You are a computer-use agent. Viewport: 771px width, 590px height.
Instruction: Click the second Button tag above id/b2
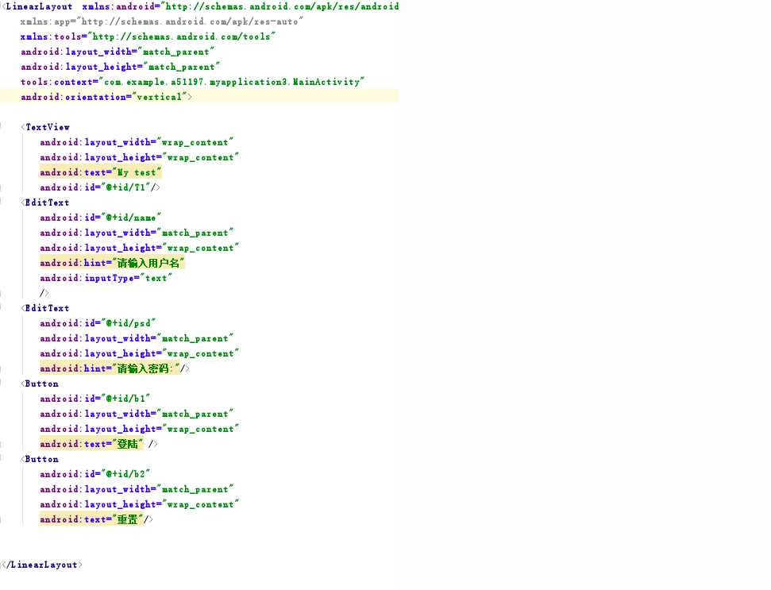pos(42,460)
